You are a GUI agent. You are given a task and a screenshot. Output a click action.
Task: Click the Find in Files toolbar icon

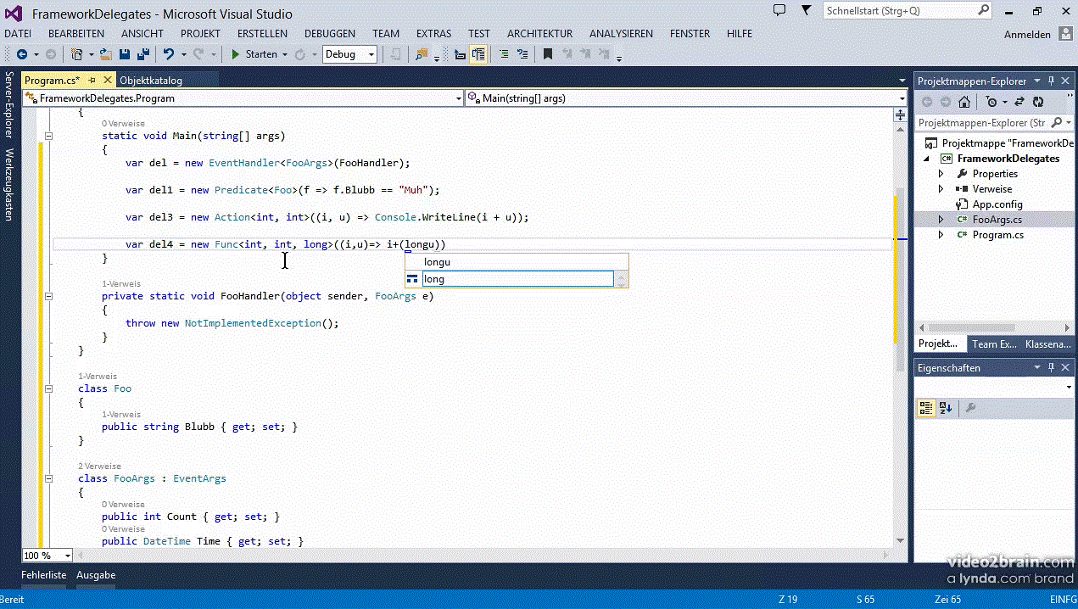[422, 54]
